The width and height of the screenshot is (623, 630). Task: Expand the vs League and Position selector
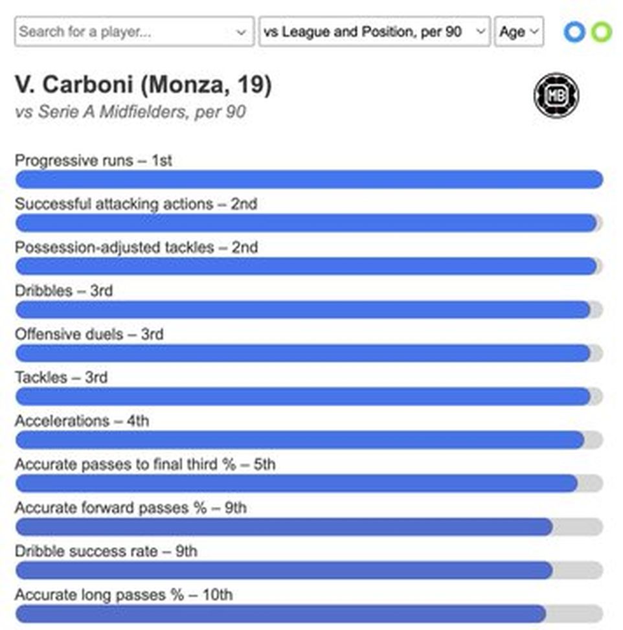(481, 32)
